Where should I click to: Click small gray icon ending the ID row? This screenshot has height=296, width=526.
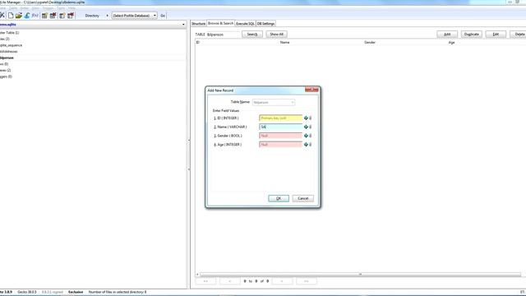tap(311, 118)
